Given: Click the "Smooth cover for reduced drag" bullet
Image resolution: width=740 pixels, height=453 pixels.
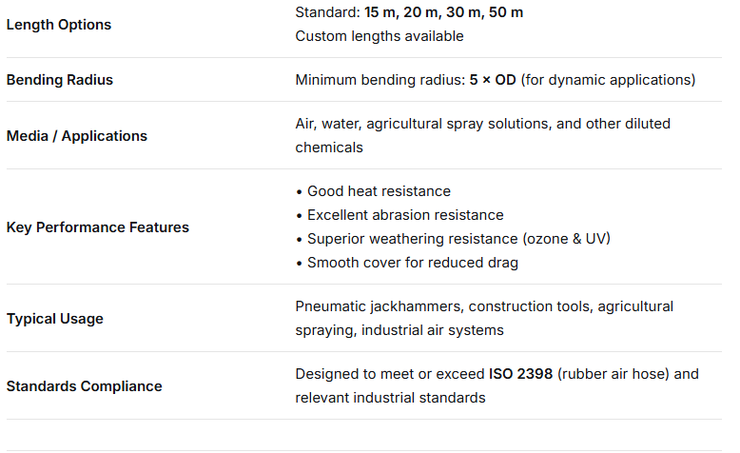Looking at the screenshot, I should coord(413,263).
